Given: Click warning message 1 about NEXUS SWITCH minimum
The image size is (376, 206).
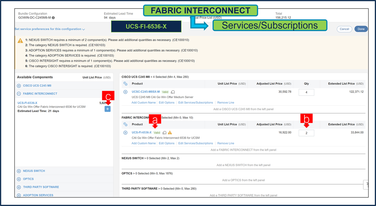Looking at the screenshot, I should point(107,40).
